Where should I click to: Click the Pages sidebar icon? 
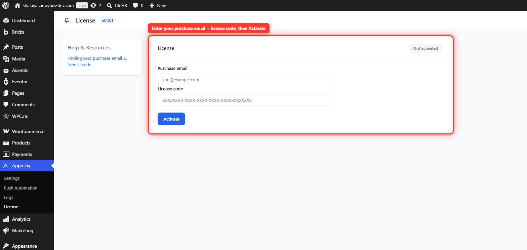pos(6,93)
